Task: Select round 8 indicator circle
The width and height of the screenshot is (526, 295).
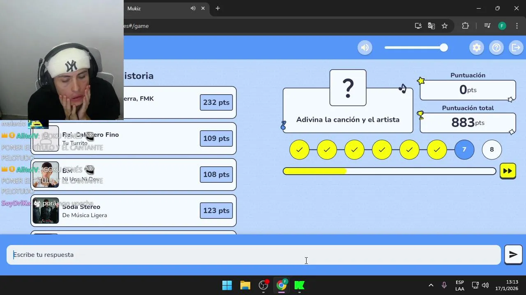Action: click(x=492, y=150)
